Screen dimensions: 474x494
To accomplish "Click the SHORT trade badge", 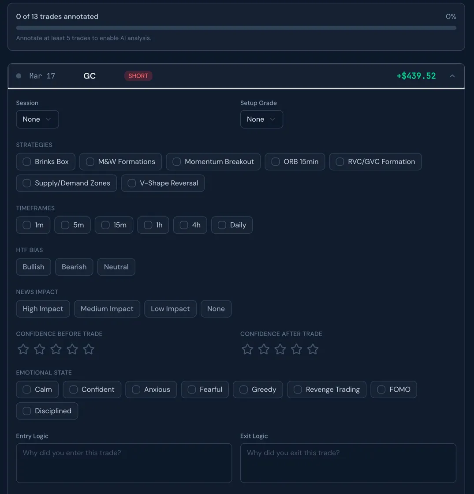I will pos(138,75).
